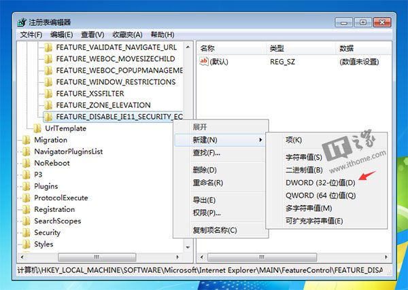Click the SearchScopes folder icon
408x290 pixels.
coord(27,221)
